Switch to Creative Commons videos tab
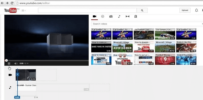This screenshot has height=100, width=203. pos(103,16)
